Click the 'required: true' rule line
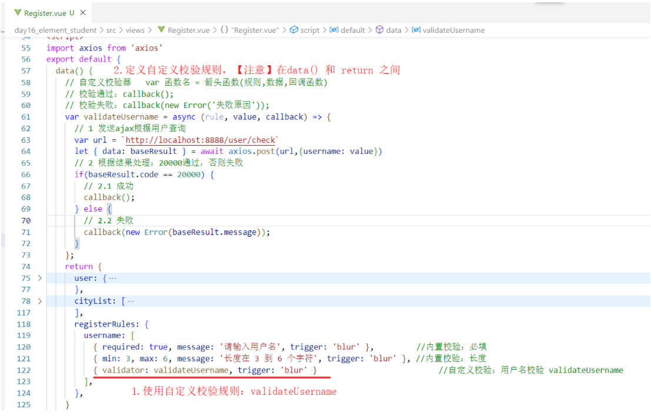The height and width of the screenshot is (416, 651). pos(233,347)
